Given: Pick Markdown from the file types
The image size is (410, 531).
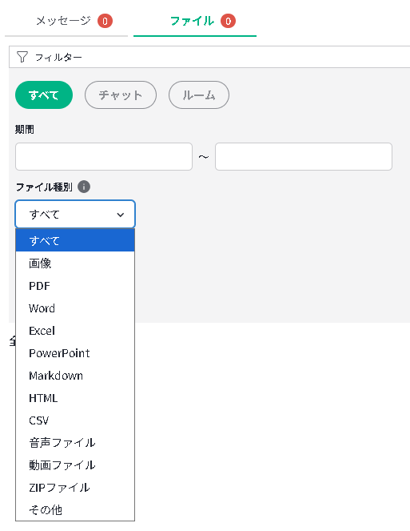Looking at the screenshot, I should pyautogui.click(x=75, y=376).
